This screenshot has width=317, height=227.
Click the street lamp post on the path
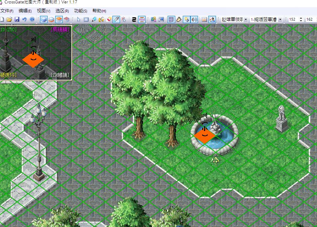click(39, 141)
